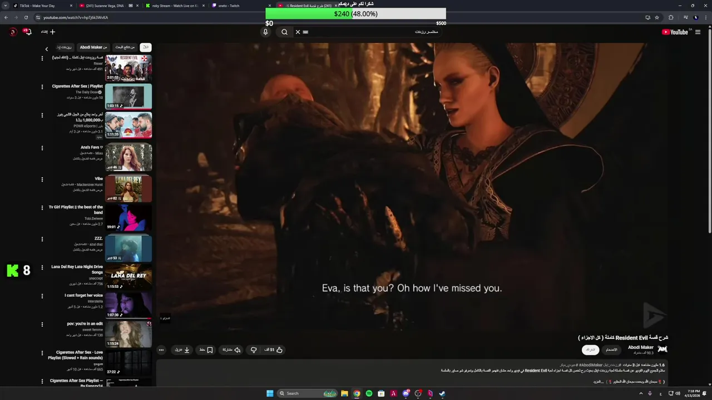Dislike the video with thumbs-down
This screenshot has height=400, width=712.
(x=254, y=350)
